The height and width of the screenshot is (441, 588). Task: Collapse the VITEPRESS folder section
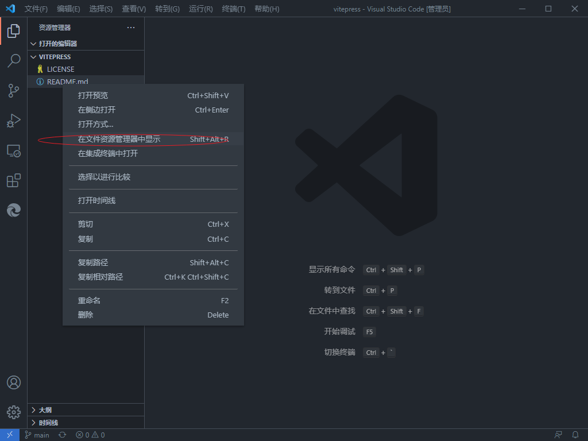86,57
